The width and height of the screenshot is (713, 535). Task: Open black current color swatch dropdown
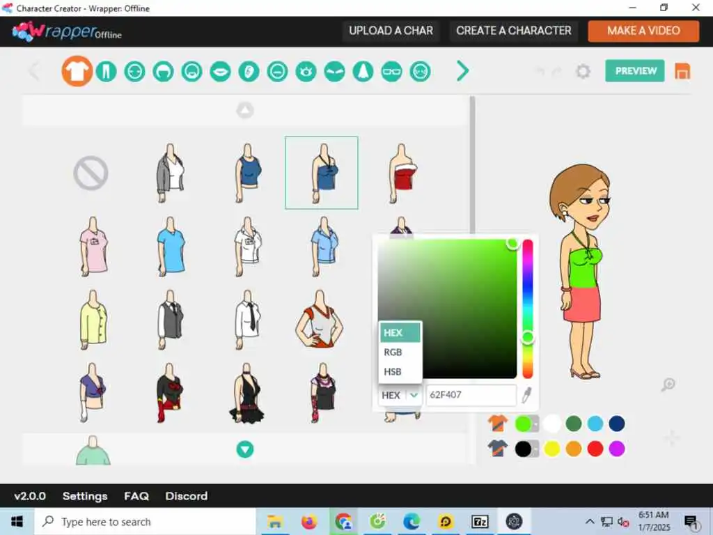point(527,449)
